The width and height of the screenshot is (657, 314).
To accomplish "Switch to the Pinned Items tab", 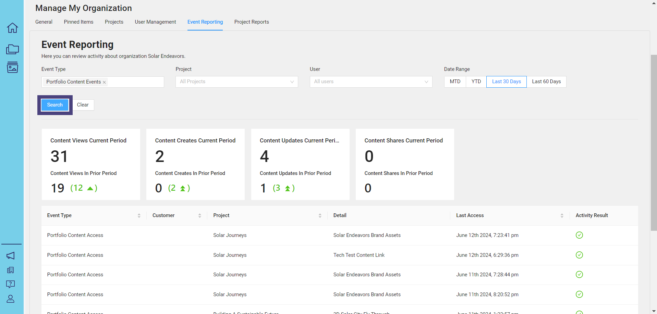I will point(78,22).
